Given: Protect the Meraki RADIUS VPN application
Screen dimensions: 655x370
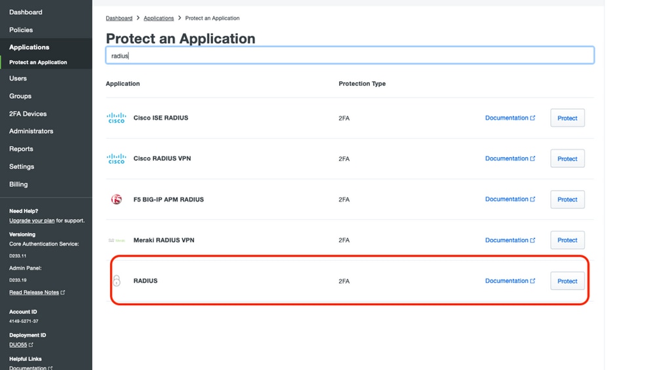Looking at the screenshot, I should [567, 240].
